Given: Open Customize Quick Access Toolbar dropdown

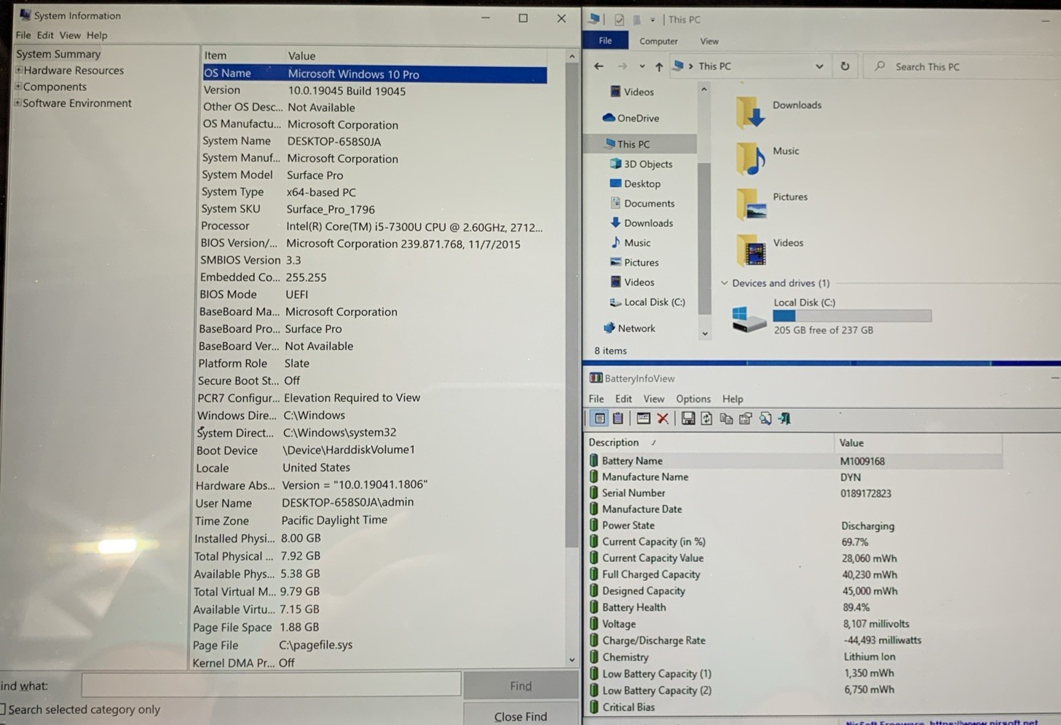Looking at the screenshot, I should [652, 20].
